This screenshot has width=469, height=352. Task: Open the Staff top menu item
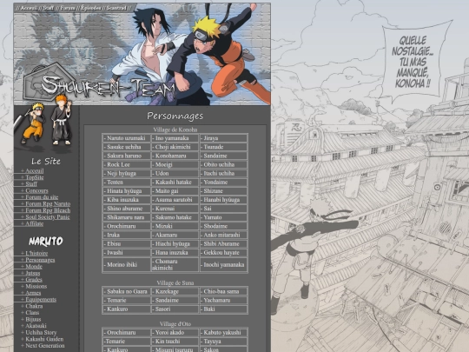[x=48, y=8]
